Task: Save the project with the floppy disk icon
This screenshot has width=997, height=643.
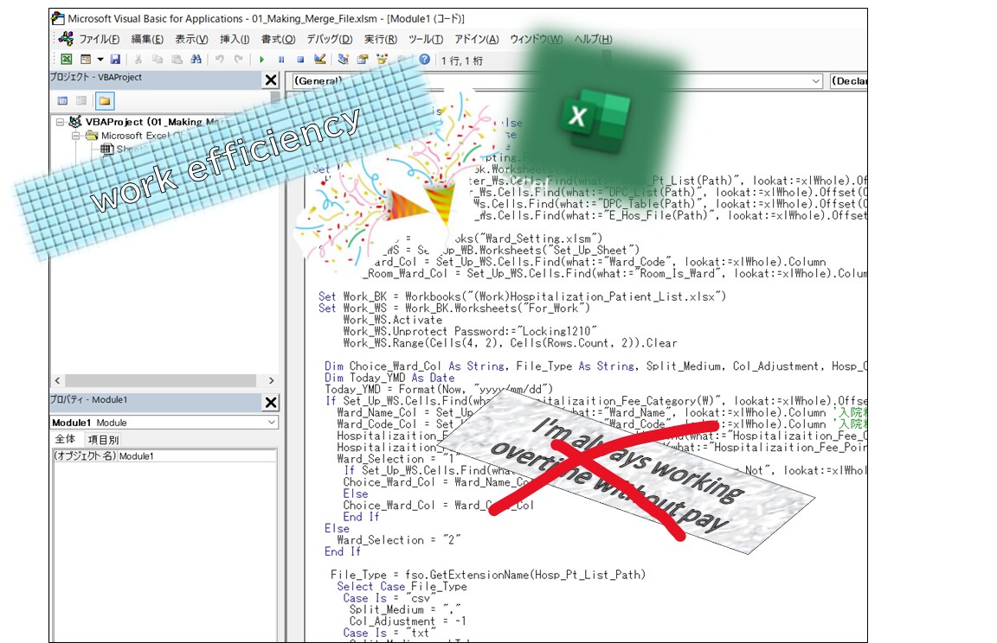Action: [x=115, y=59]
